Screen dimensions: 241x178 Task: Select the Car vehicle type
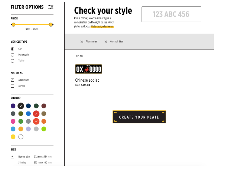coord(13,49)
